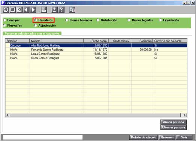Select the Adjudicación radio option
Image resolution: width=196 pixels, height=141 pixels.
(45, 25)
